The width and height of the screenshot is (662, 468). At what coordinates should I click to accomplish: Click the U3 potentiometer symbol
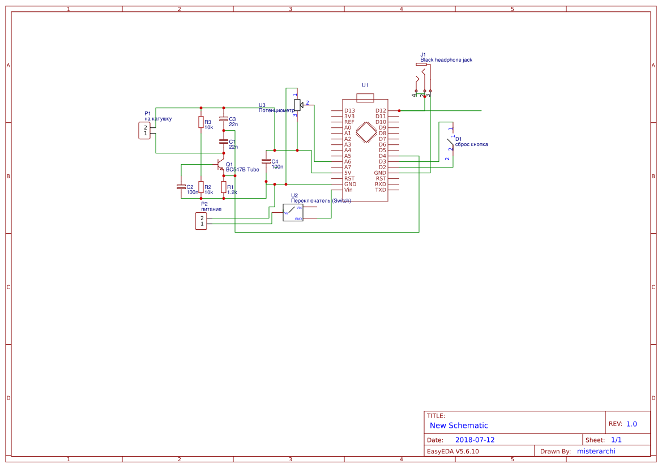pos(298,105)
